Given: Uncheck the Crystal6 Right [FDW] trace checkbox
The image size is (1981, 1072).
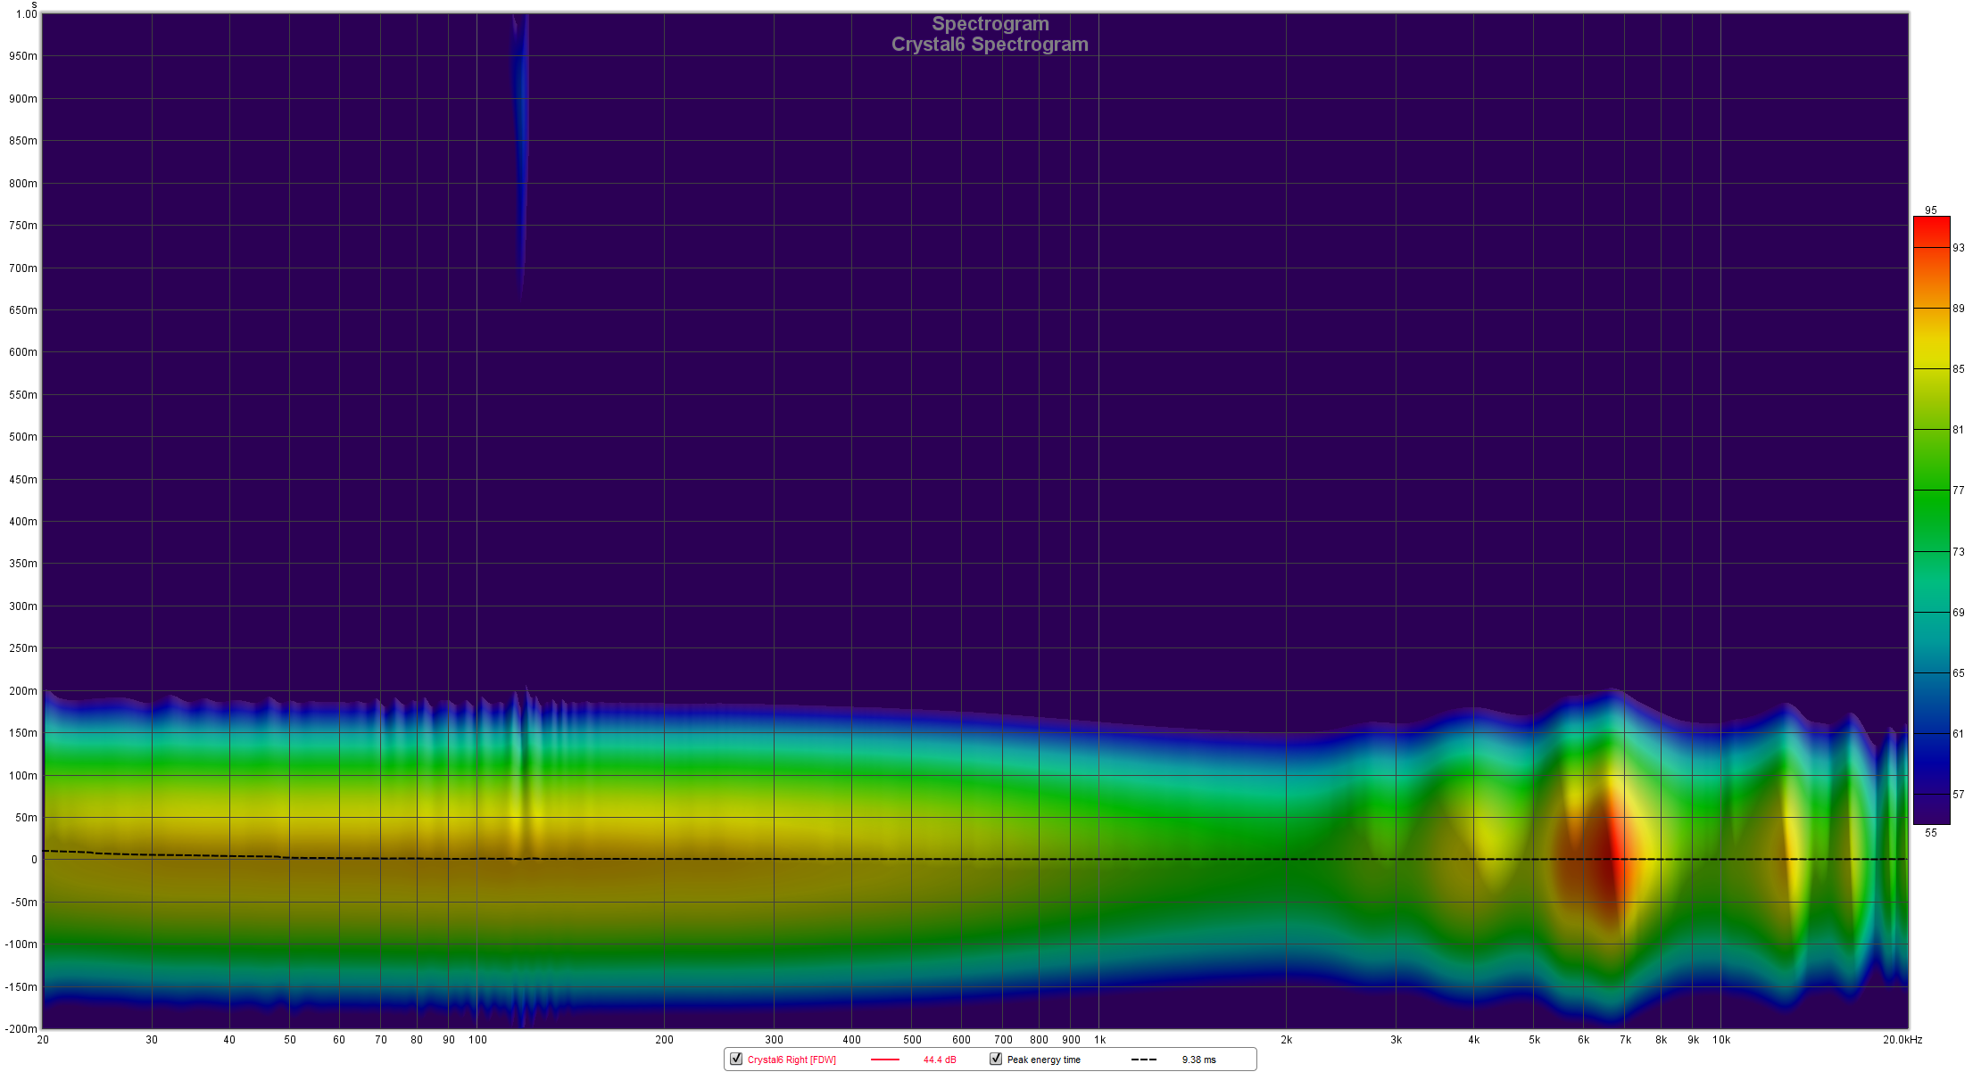Looking at the screenshot, I should pos(736,1059).
